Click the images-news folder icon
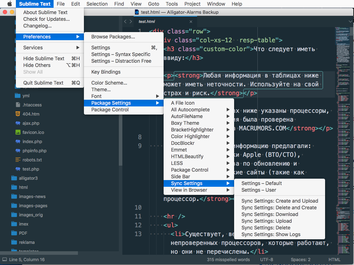The image size is (354, 265). point(14,196)
